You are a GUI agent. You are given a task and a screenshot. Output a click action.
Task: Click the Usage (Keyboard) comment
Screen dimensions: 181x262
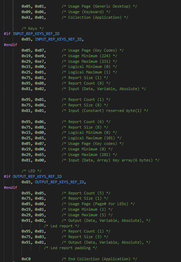click(x=86, y=12)
